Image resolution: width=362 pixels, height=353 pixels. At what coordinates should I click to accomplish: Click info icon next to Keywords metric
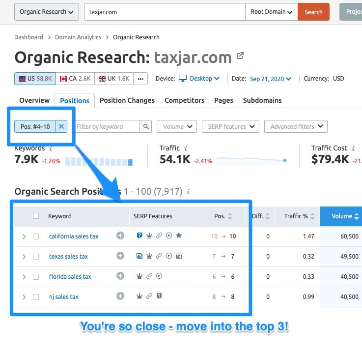point(51,148)
